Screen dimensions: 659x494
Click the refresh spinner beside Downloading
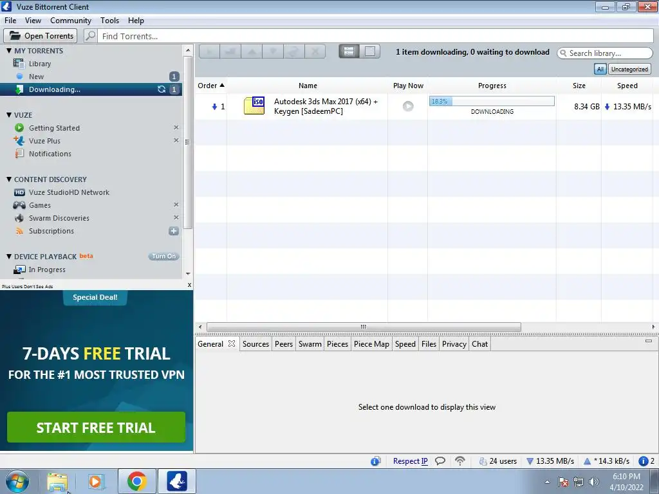pyautogui.click(x=162, y=89)
